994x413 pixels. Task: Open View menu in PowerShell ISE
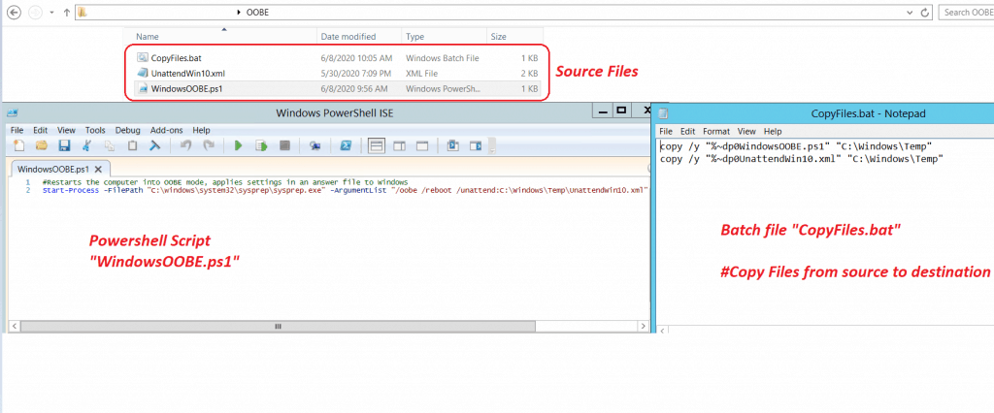[x=66, y=130]
